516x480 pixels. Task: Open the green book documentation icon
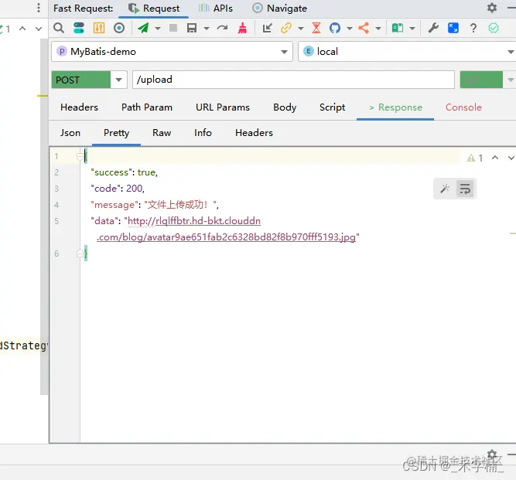[398, 28]
